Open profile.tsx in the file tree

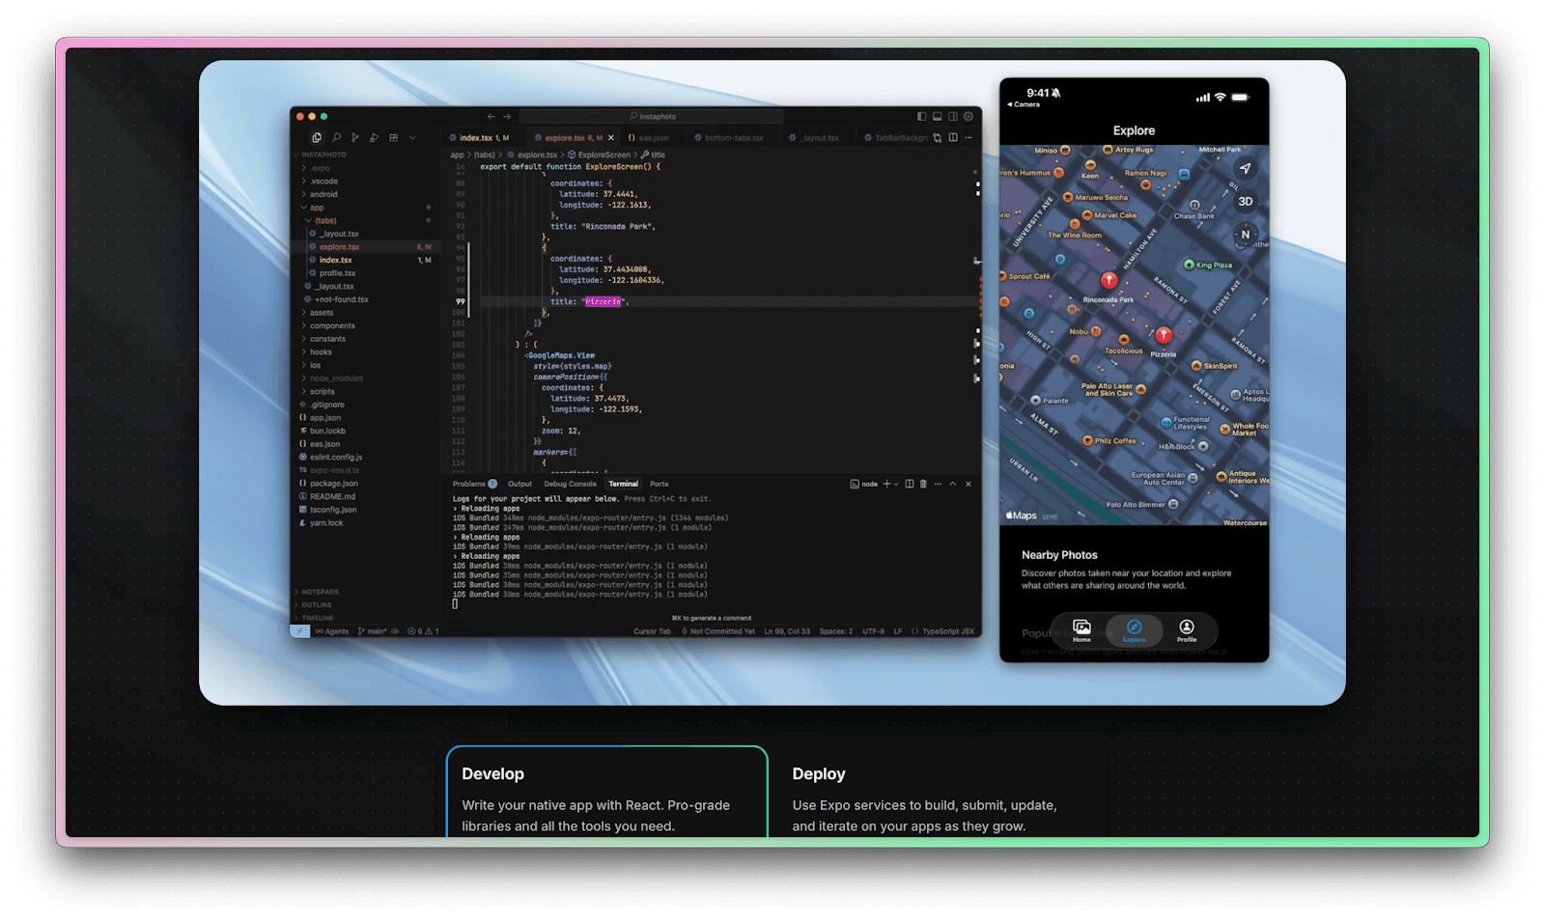pyautogui.click(x=337, y=273)
